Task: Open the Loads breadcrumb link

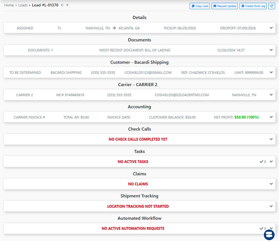Action: point(23,5)
